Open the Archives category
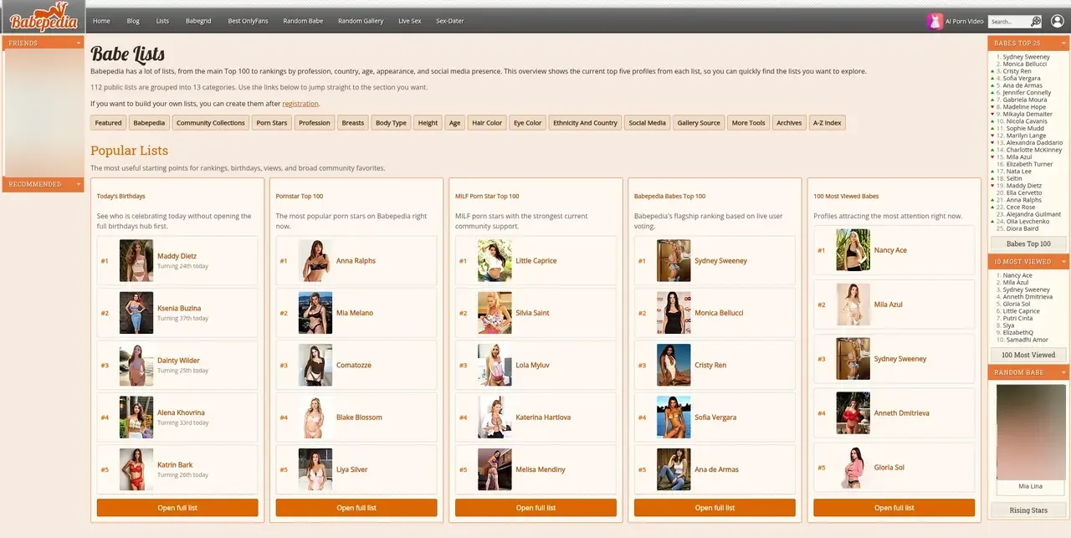Image resolution: width=1071 pixels, height=538 pixels. click(789, 123)
